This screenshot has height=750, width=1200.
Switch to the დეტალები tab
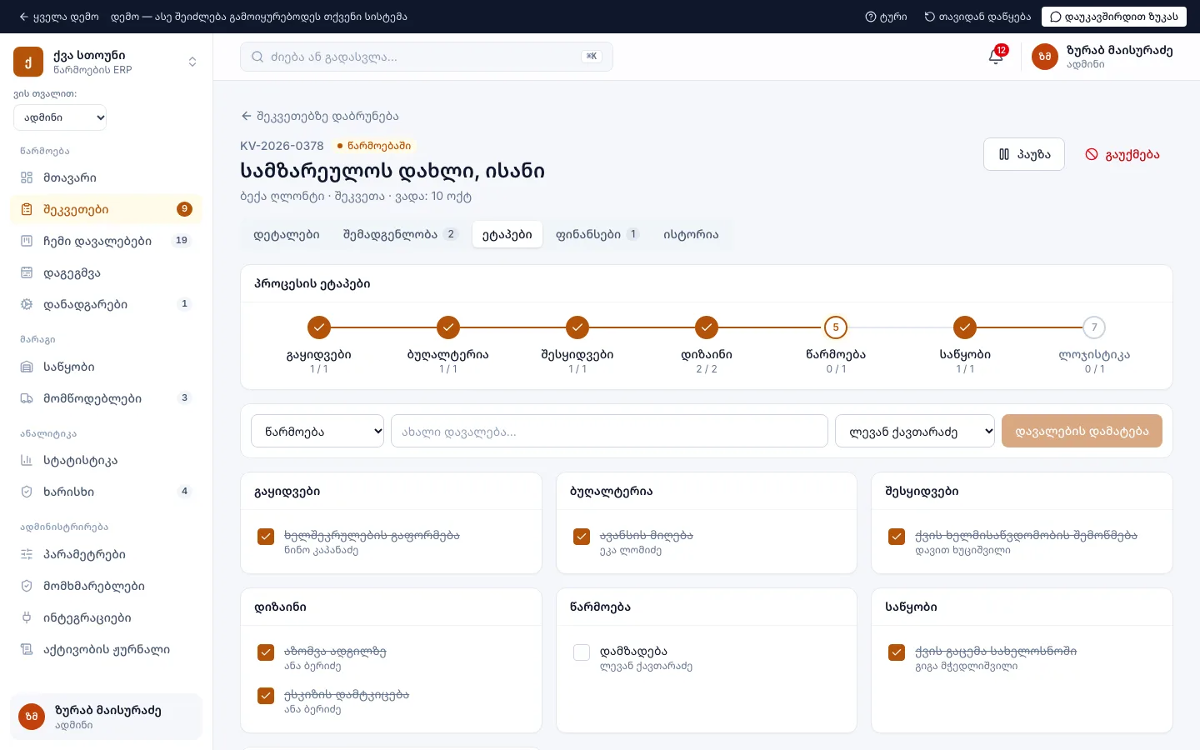[287, 234]
